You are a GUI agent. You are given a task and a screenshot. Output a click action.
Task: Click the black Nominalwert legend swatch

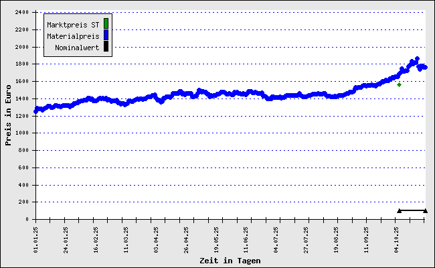[x=106, y=47]
